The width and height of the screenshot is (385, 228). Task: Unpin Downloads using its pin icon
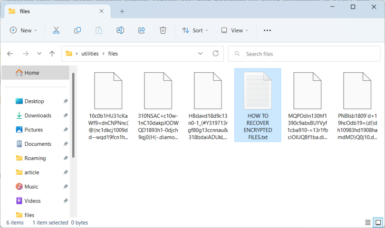(x=66, y=115)
